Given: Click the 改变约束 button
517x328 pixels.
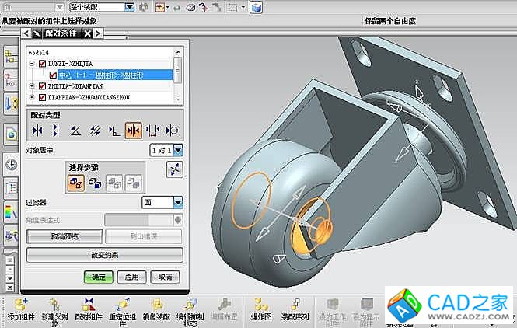Looking at the screenshot, I should 104,255.
